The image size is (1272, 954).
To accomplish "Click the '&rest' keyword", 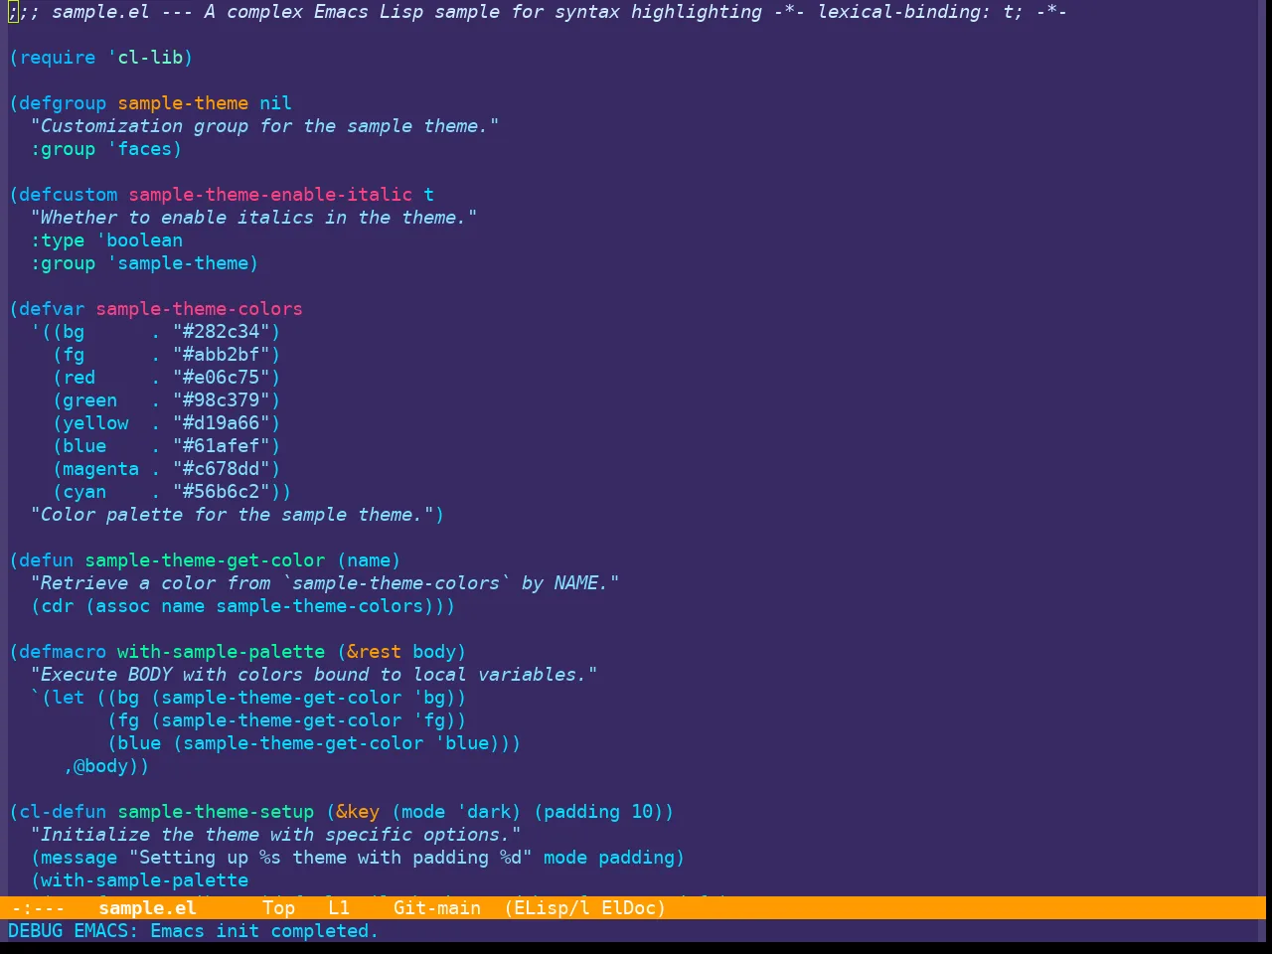I will [375, 652].
